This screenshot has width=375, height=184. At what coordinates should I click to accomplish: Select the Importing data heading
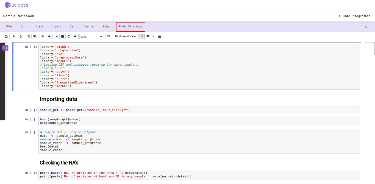[59, 99]
